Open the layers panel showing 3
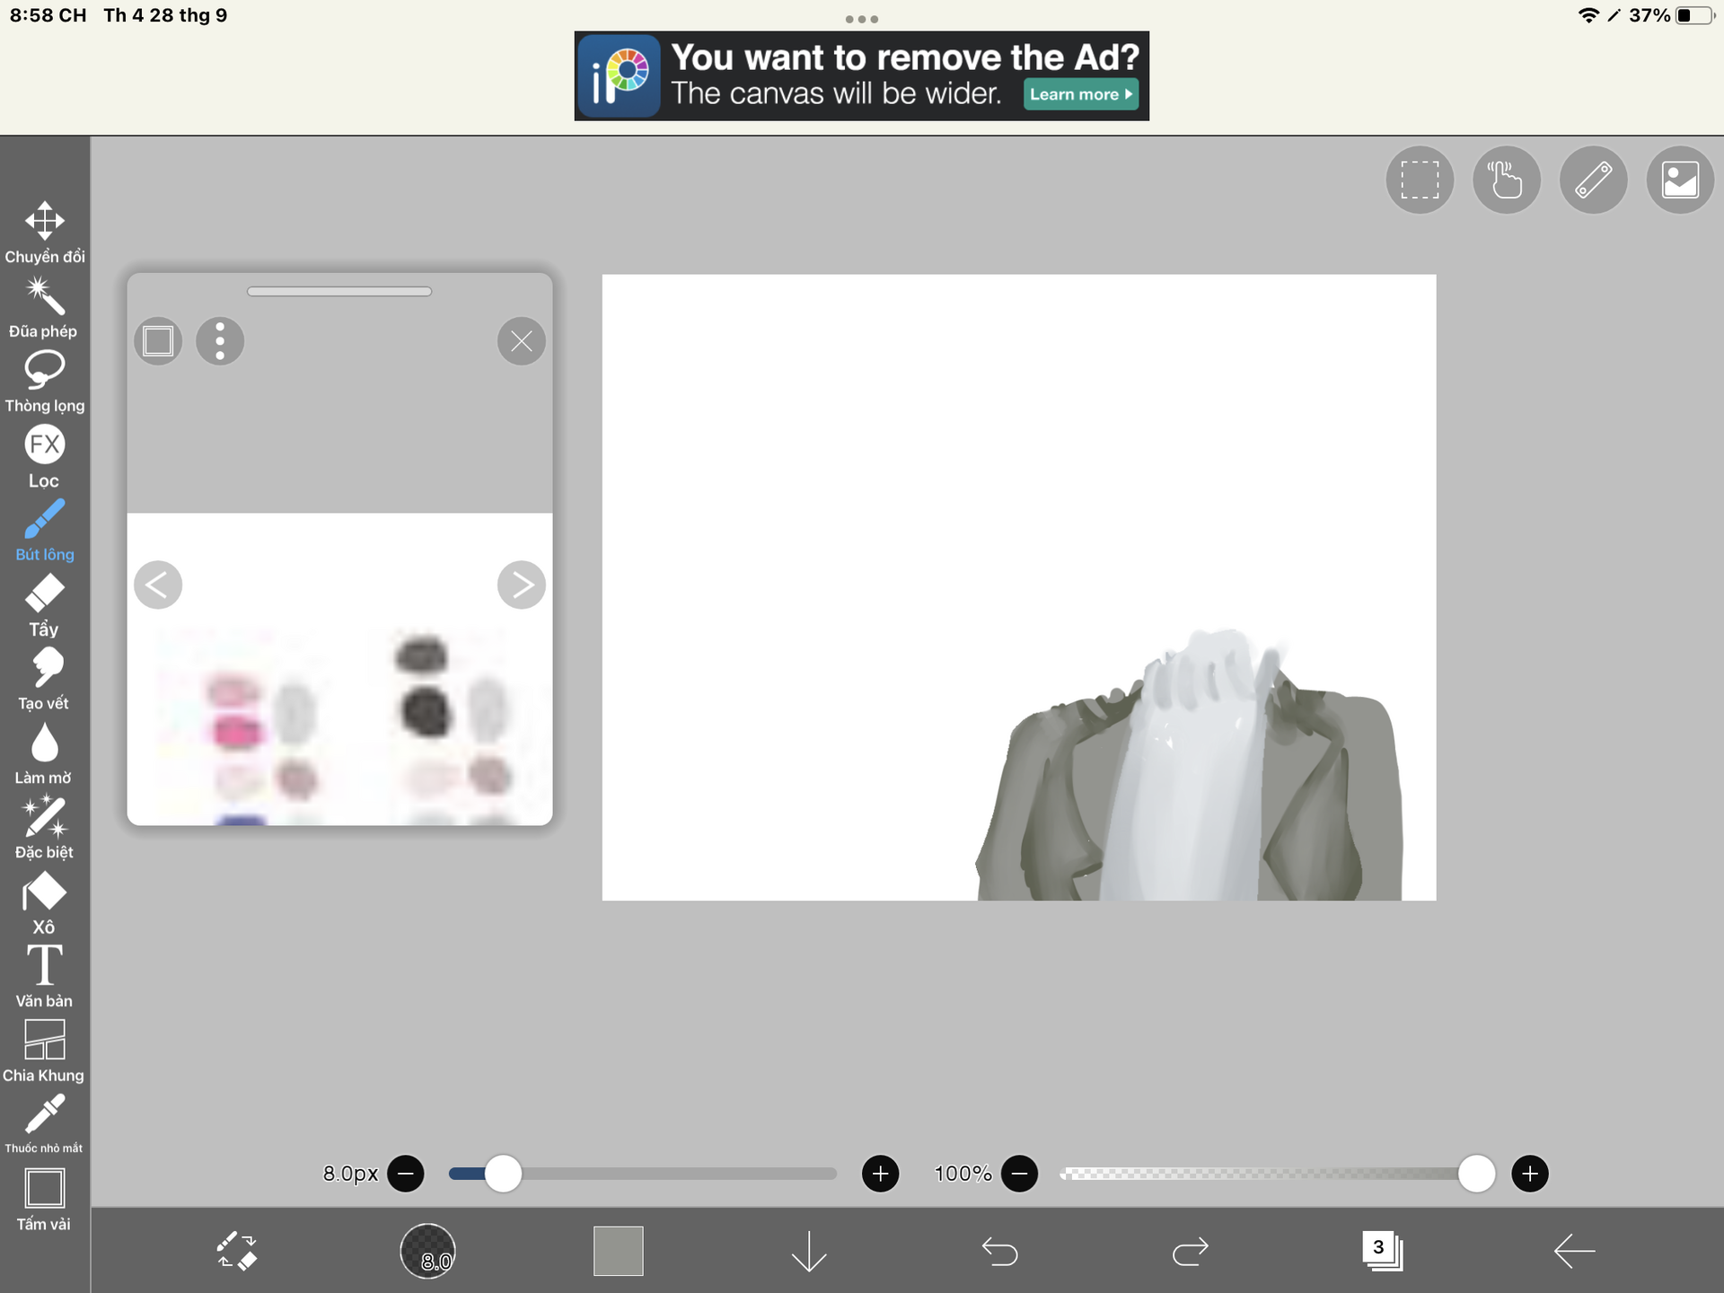Image resolution: width=1724 pixels, height=1293 pixels. point(1382,1251)
